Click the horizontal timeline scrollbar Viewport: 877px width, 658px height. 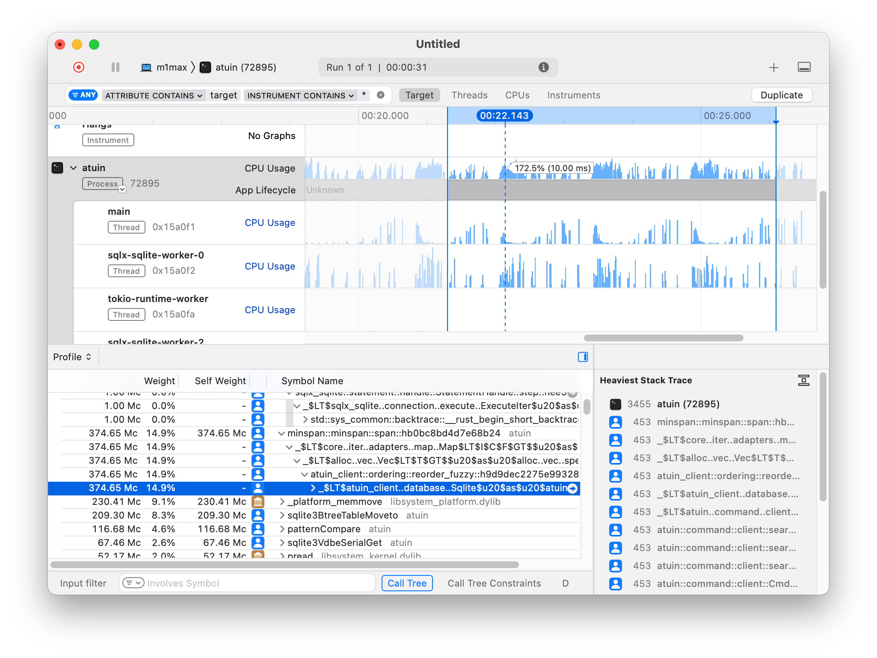(x=663, y=338)
